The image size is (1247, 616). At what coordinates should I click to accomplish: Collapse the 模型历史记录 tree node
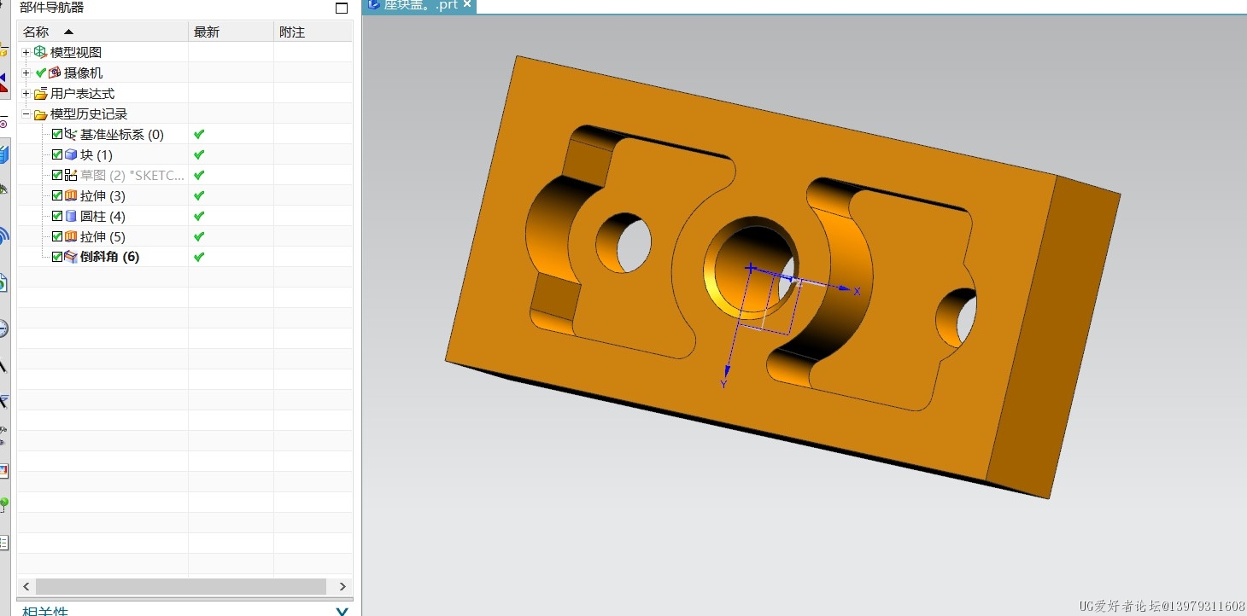26,113
